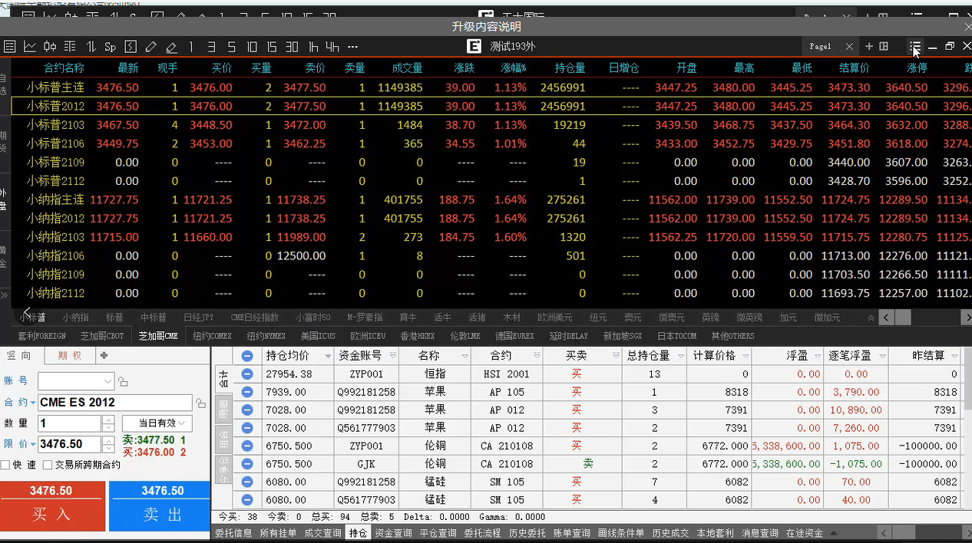
Task: Set chart period to 4h
Action: tap(332, 47)
